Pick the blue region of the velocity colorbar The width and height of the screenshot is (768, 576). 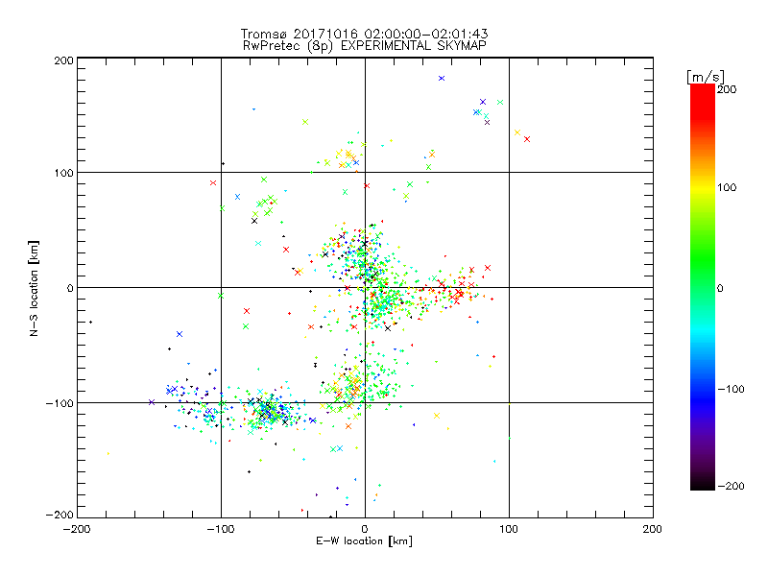coord(703,399)
